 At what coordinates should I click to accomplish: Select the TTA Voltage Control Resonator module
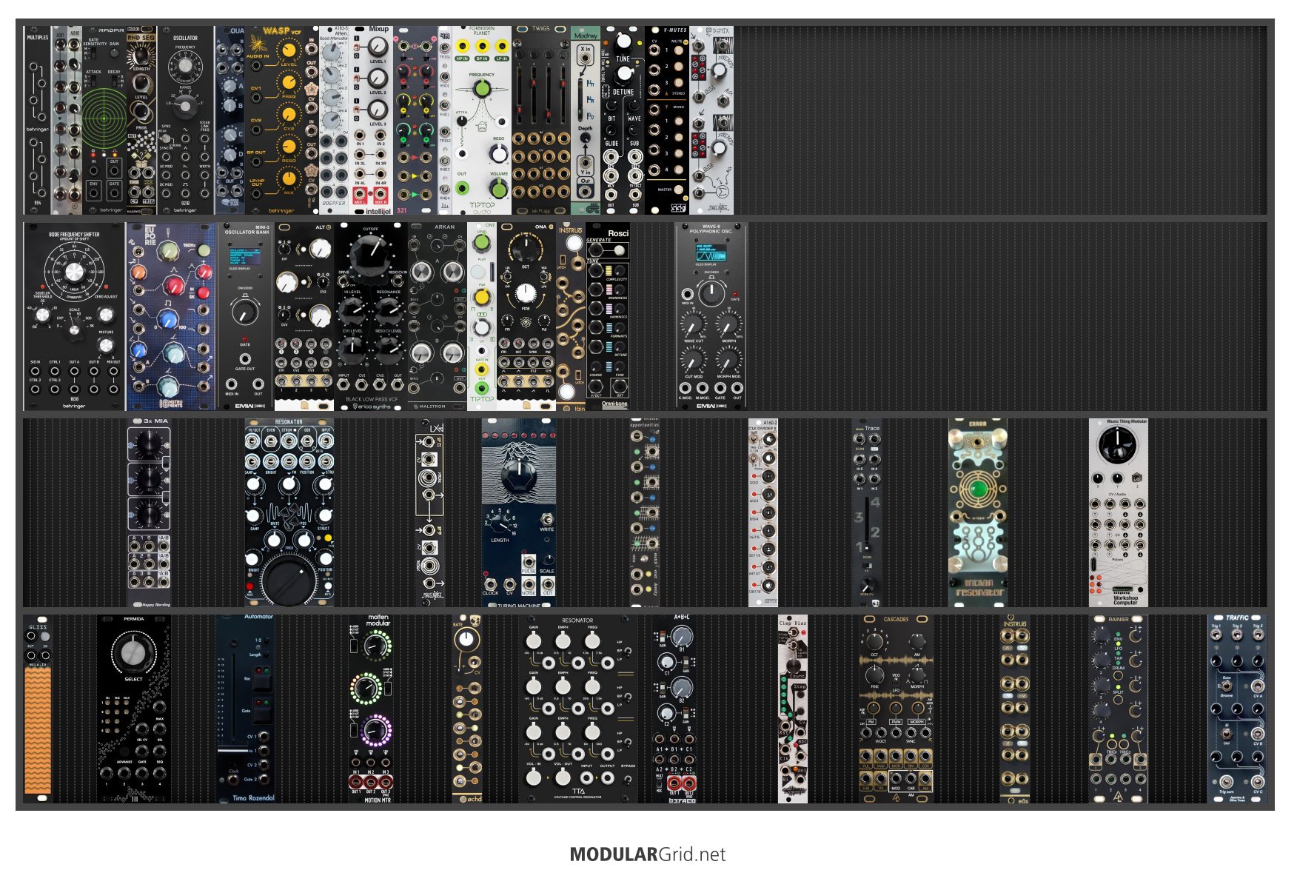coord(578,709)
